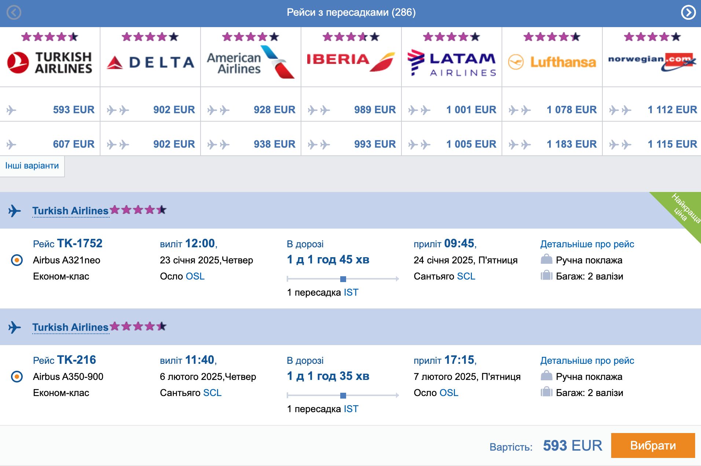
Task: Select flight TK-216 radio button
Action: point(17,377)
